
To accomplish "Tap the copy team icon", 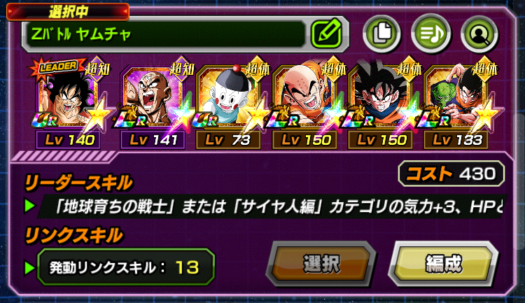I will (x=381, y=33).
